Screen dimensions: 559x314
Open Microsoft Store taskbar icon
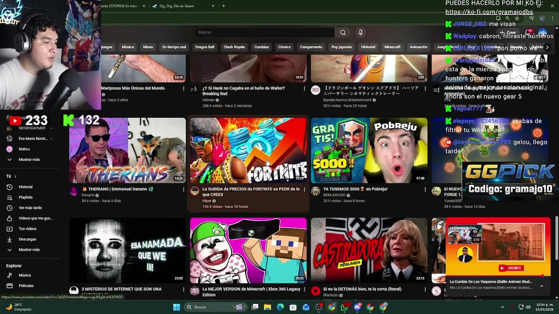[x=293, y=307]
